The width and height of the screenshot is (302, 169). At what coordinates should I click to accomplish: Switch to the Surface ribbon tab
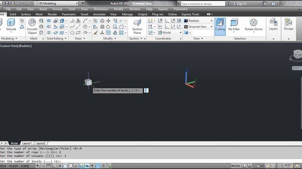pyautogui.click(x=26, y=14)
